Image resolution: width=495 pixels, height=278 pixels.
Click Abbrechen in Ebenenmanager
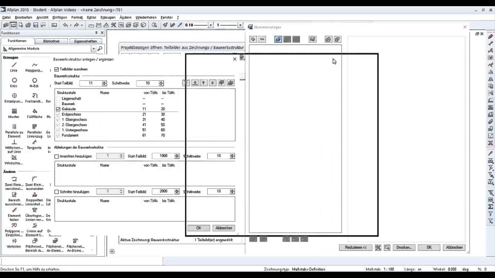pyautogui.click(x=454, y=247)
